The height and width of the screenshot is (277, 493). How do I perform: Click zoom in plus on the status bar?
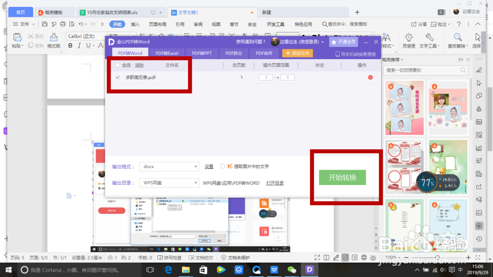(x=468, y=257)
